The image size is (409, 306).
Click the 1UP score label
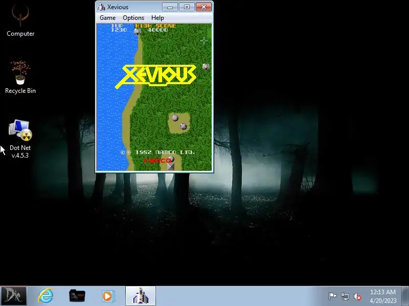[x=117, y=25]
